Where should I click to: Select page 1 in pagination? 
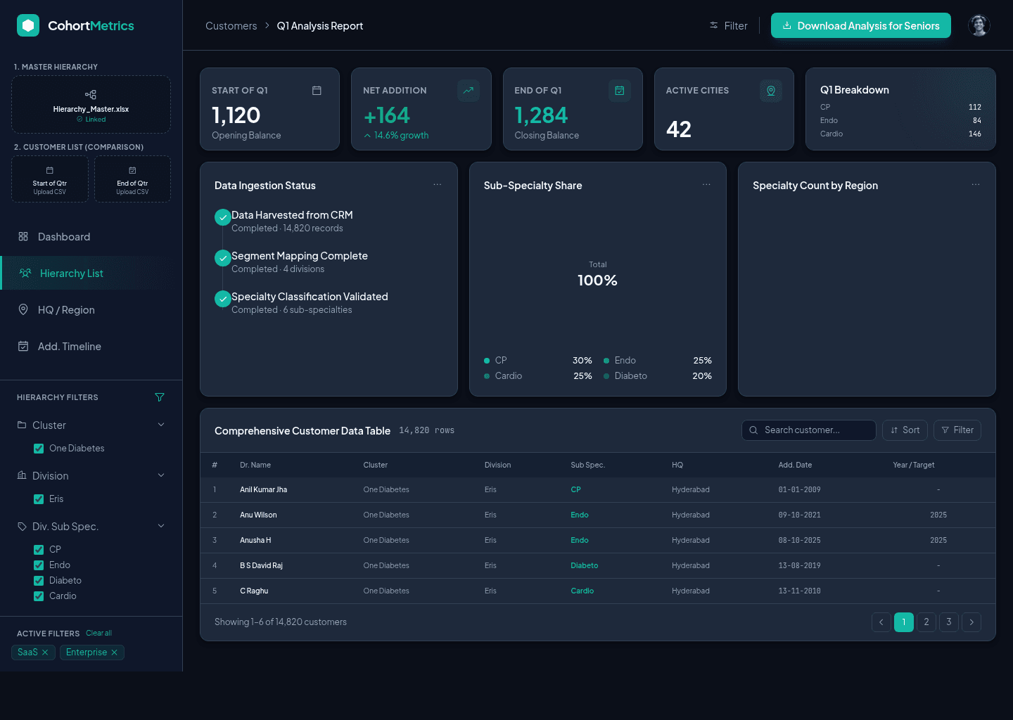tap(904, 622)
